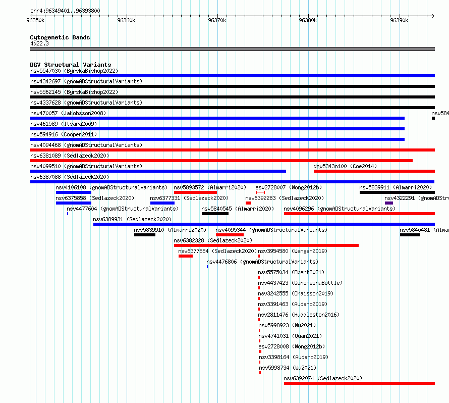449x403 pixels.
Task: Click nsv3391463 (Audano2019) label
Action: [293, 304]
